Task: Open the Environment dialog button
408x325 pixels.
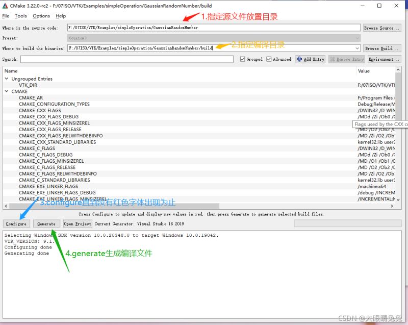Action: tap(384, 59)
